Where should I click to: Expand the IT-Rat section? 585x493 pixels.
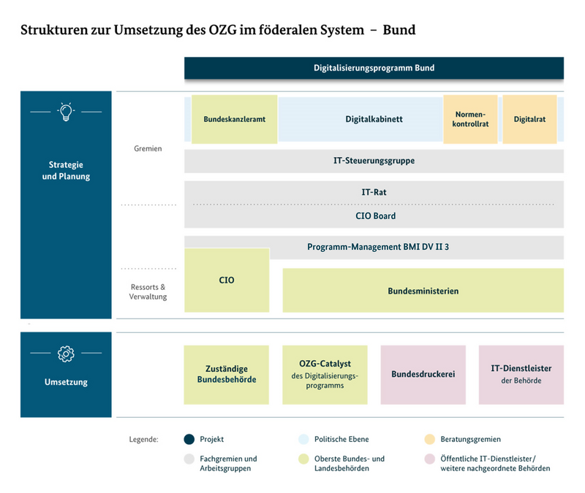pyautogui.click(x=374, y=192)
